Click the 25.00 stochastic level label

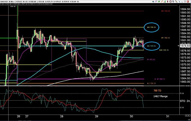(x=182, y=108)
